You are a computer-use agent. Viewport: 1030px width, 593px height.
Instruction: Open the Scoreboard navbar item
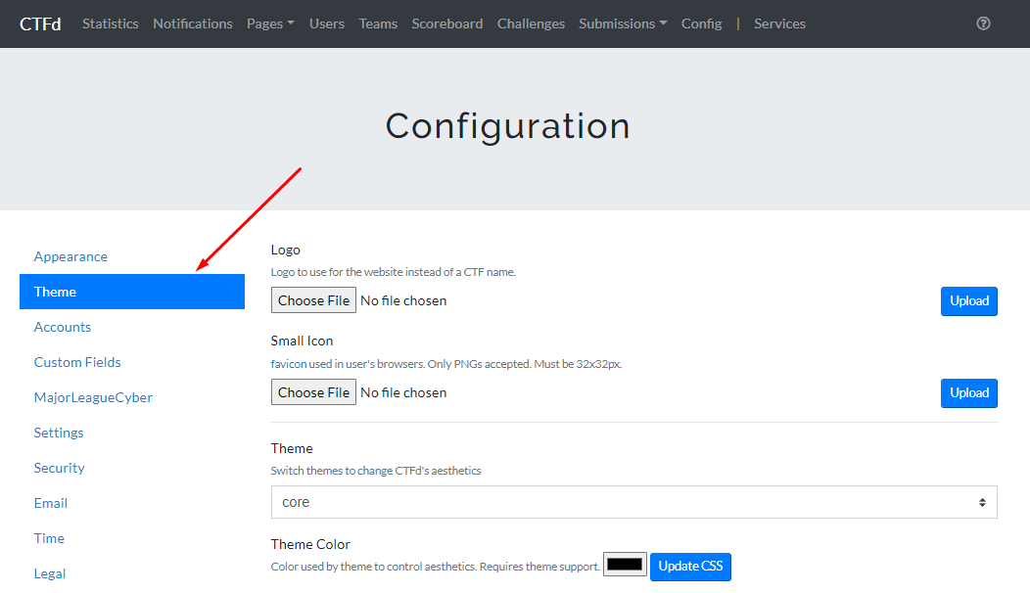tap(446, 23)
